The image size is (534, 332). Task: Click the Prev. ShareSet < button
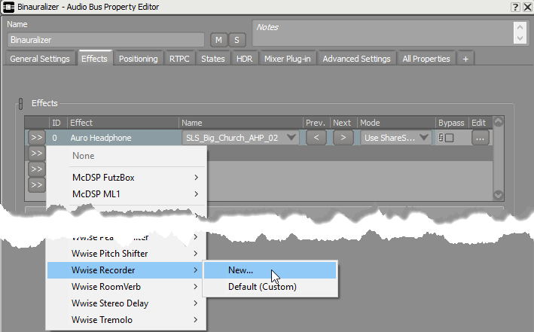316,138
